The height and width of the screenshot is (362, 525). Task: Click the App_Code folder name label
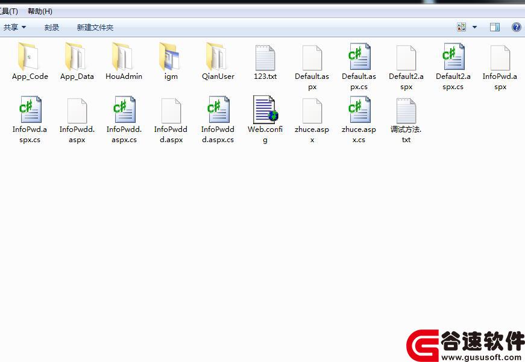coord(30,76)
